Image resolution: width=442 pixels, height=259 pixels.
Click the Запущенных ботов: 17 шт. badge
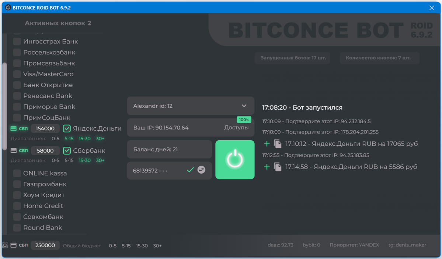(x=293, y=58)
